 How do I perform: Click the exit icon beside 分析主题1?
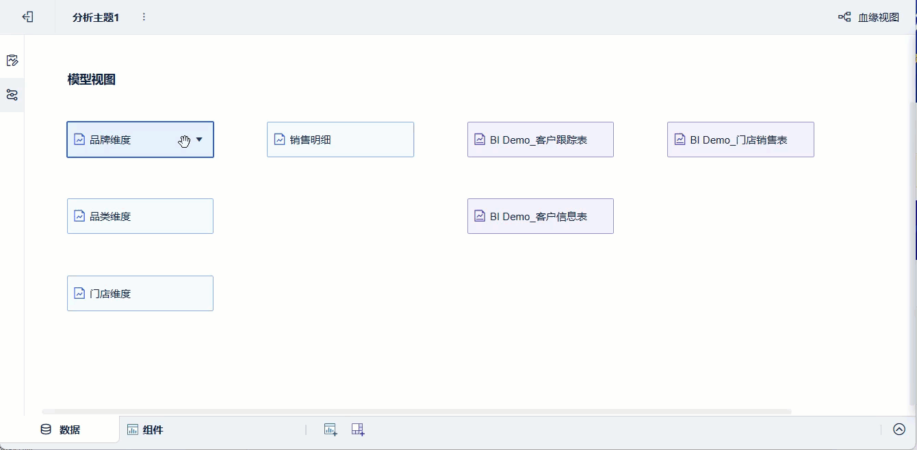click(27, 17)
